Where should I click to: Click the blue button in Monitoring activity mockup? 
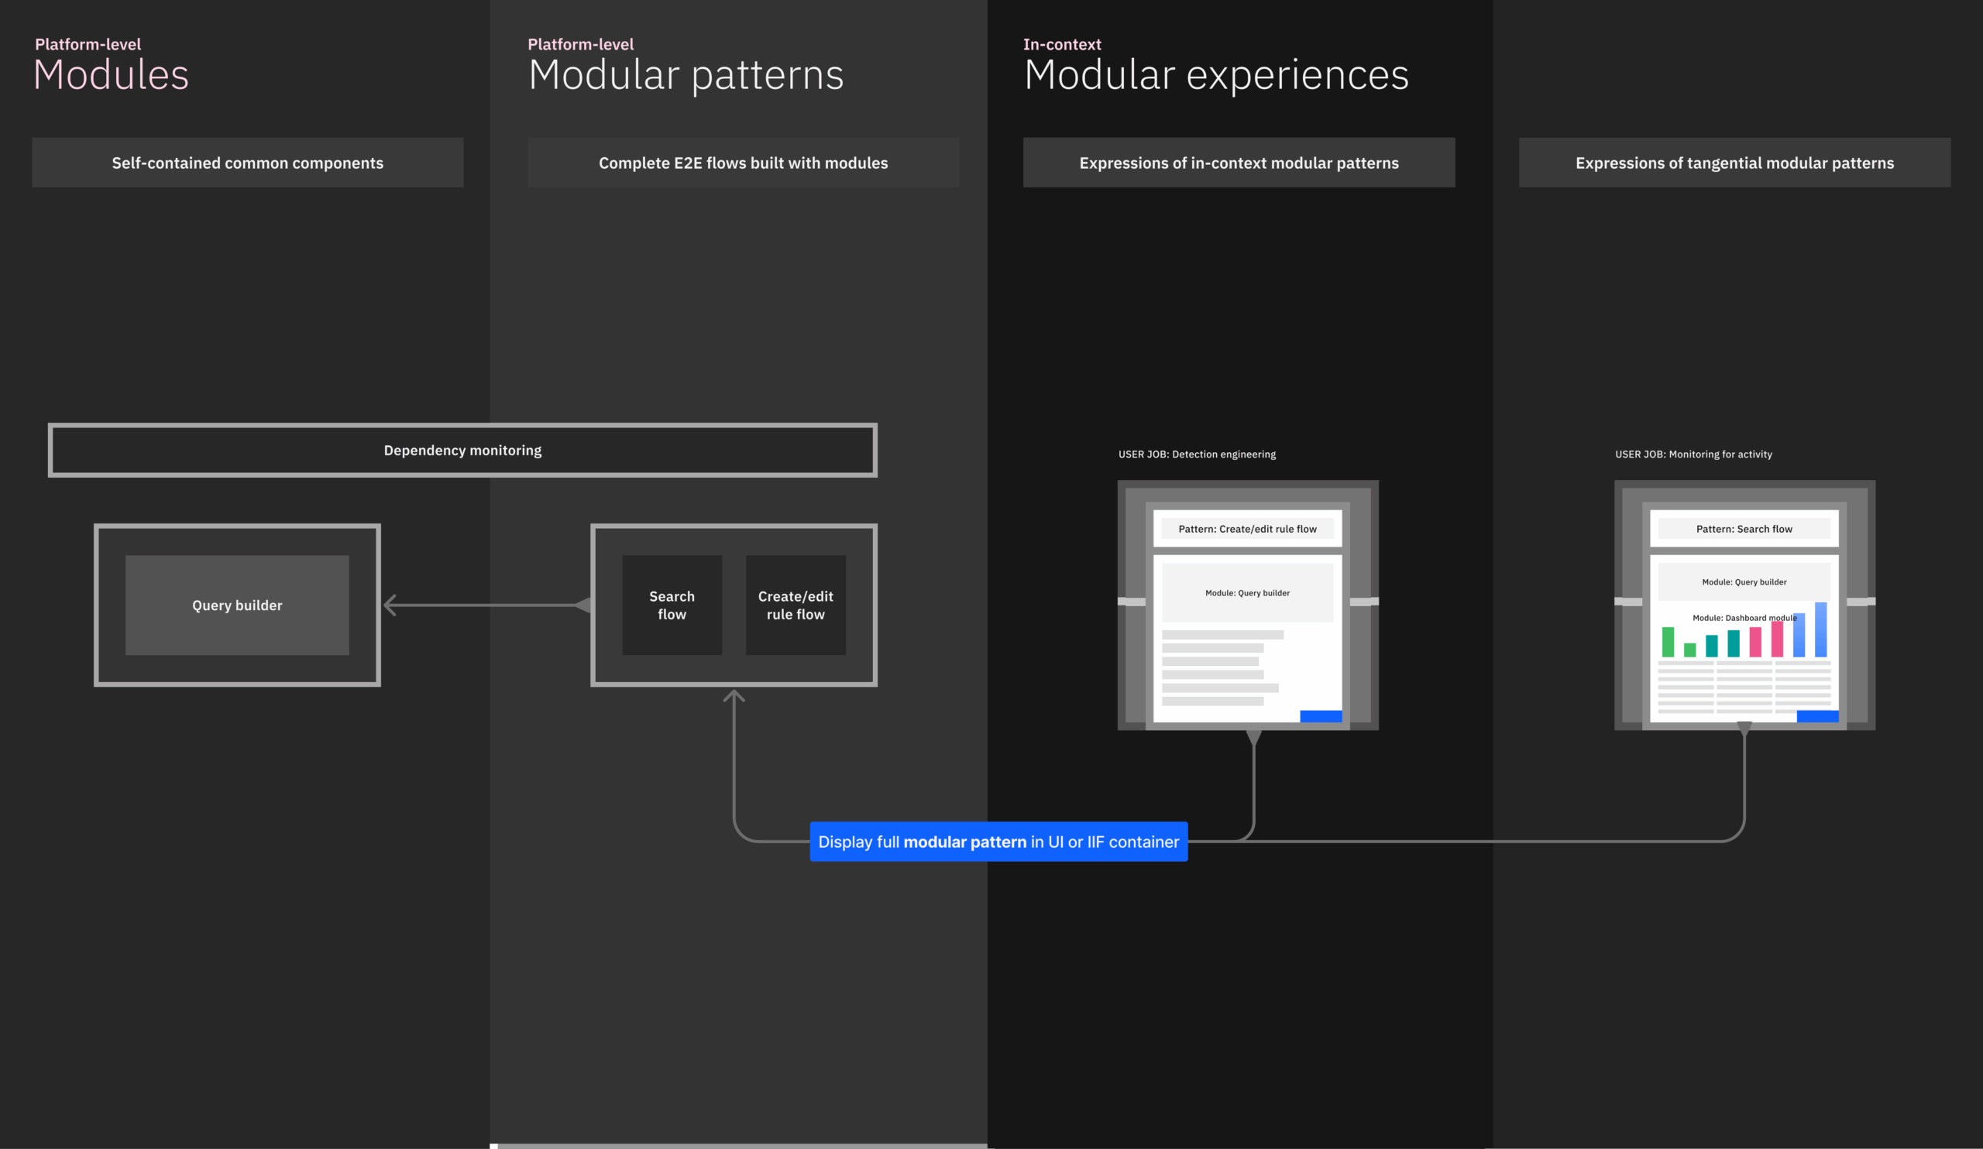(x=1817, y=715)
